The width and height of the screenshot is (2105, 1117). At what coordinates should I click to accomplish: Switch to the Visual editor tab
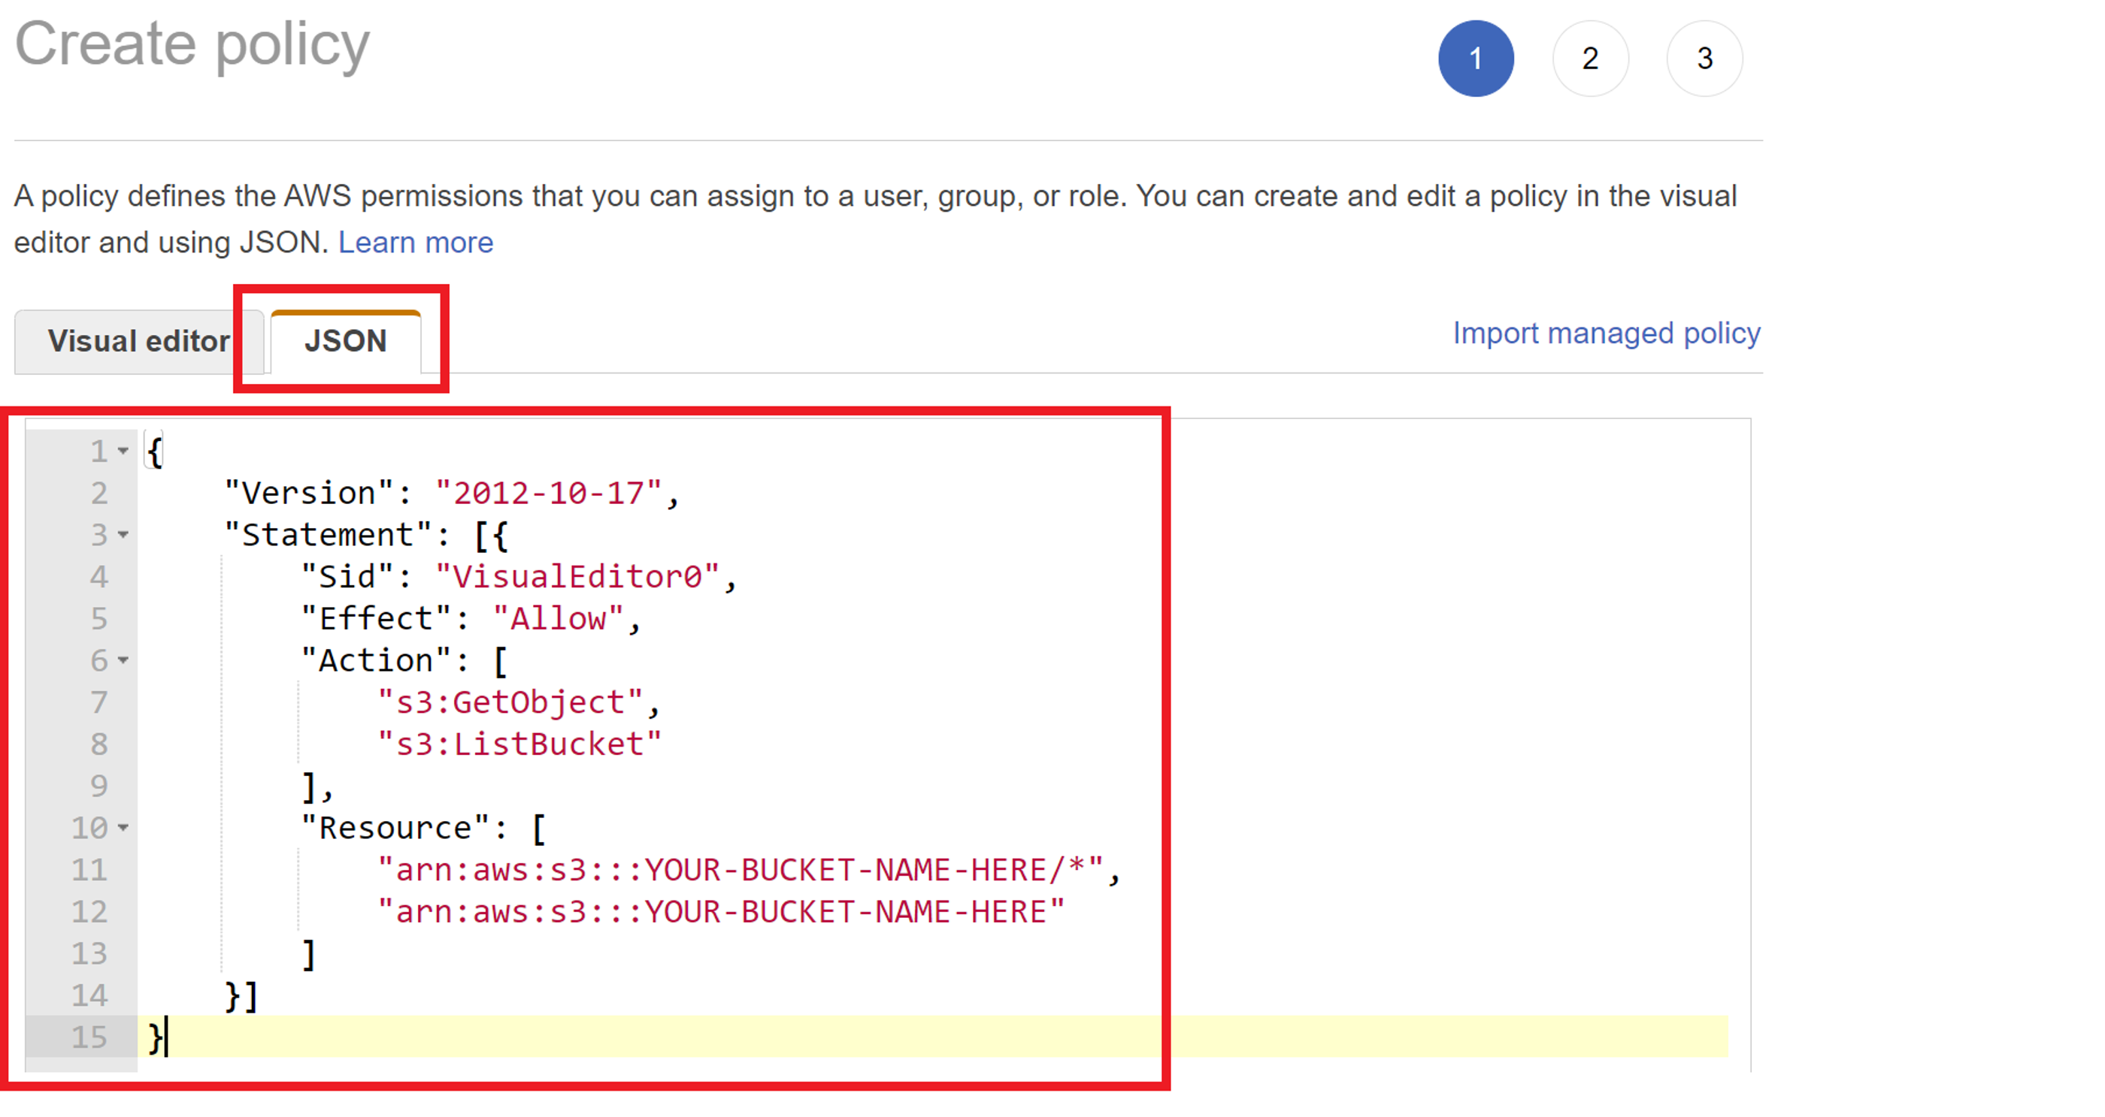(139, 341)
